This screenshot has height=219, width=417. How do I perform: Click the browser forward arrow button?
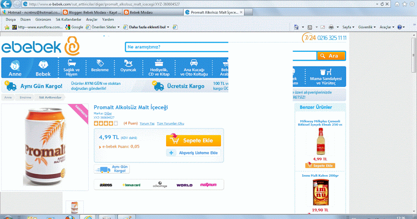click(17, 4)
